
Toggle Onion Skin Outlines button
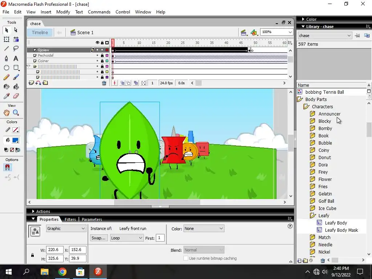click(128, 83)
